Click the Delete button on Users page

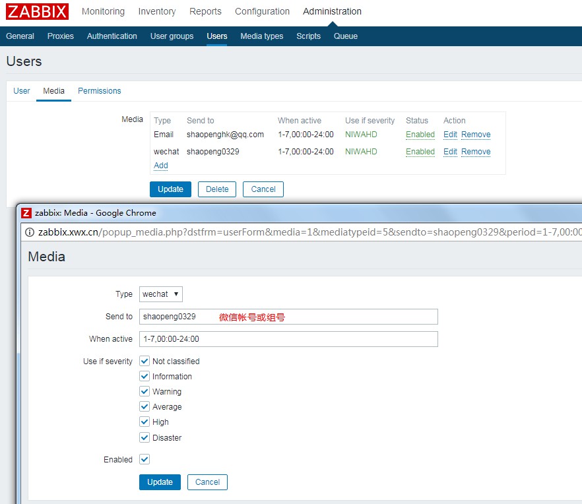tap(217, 189)
